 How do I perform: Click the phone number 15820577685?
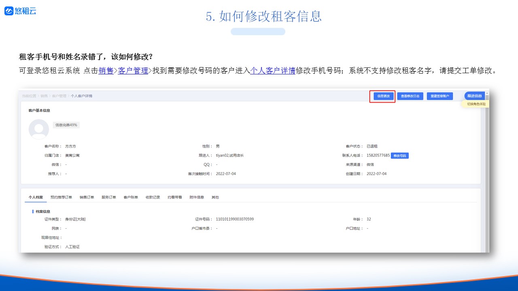pyautogui.click(x=378, y=155)
